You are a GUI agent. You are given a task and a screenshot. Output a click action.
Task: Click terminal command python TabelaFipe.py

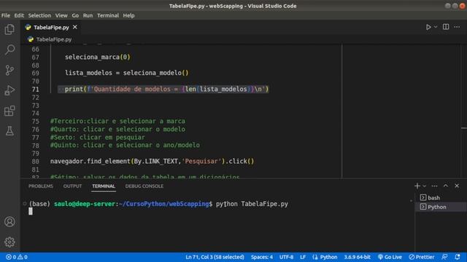point(252,204)
